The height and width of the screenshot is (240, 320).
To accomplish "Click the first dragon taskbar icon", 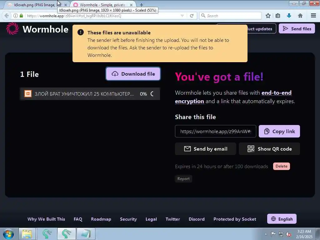I will [x=47, y=234].
